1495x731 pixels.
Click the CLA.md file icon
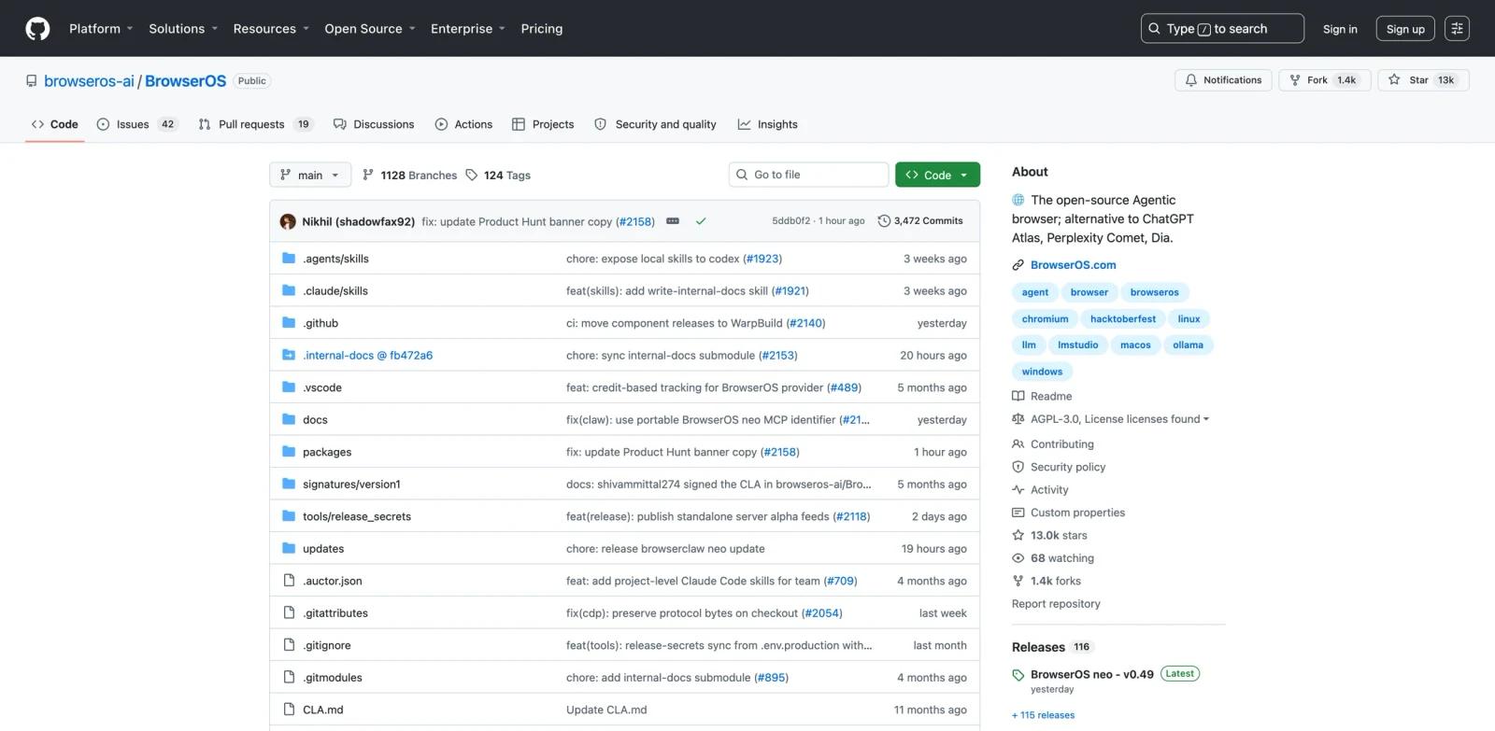click(289, 710)
